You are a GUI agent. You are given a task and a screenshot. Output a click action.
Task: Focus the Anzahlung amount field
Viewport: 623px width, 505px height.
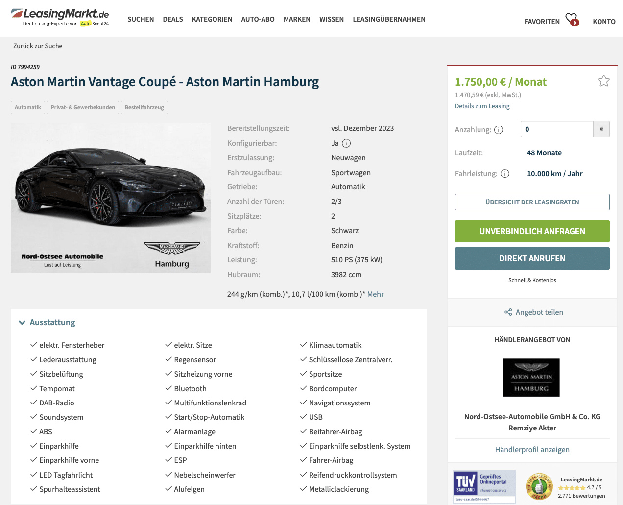(x=557, y=129)
